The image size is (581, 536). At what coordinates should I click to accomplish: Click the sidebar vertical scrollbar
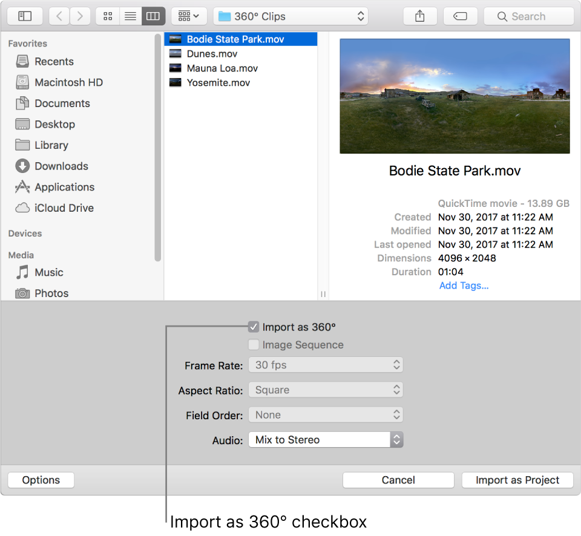pyautogui.click(x=158, y=151)
